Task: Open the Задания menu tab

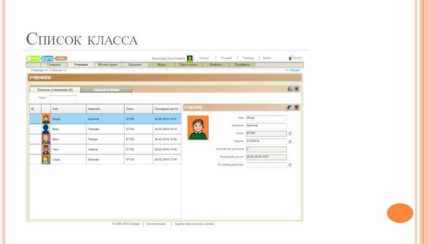Action: [135, 65]
